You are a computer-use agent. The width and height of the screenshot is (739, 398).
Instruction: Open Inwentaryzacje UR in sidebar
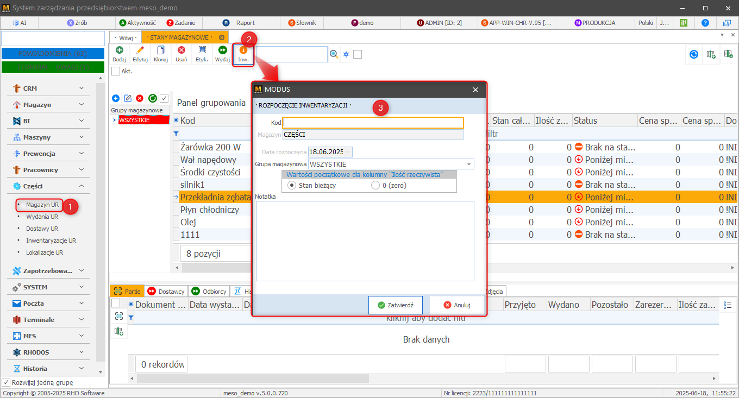coord(51,241)
